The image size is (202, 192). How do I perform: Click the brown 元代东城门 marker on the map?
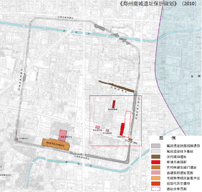tap(130, 139)
